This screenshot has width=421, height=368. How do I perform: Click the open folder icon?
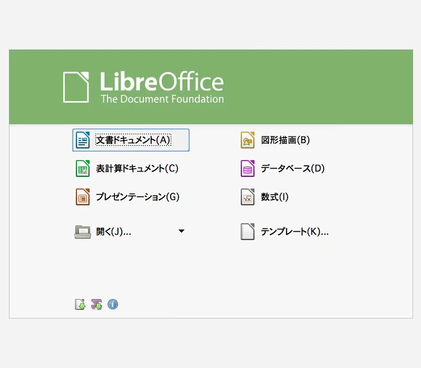pyautogui.click(x=83, y=232)
